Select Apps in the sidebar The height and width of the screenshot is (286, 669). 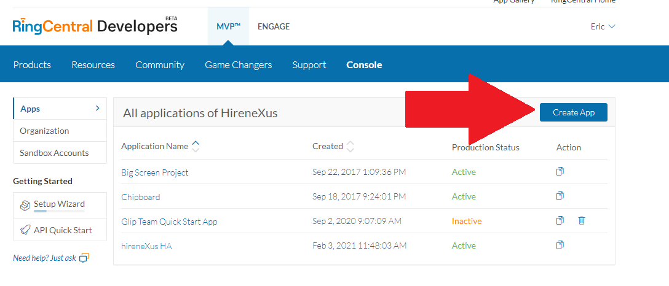60,109
